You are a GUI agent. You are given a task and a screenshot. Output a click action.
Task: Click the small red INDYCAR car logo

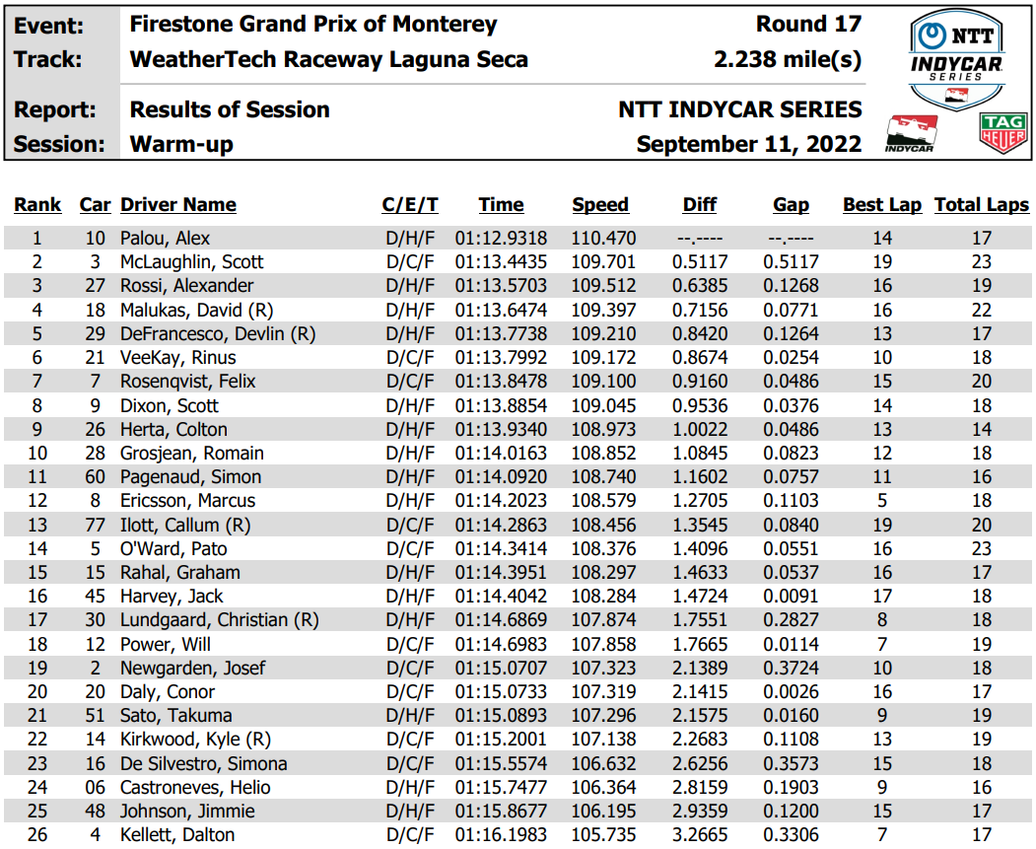pyautogui.click(x=911, y=133)
